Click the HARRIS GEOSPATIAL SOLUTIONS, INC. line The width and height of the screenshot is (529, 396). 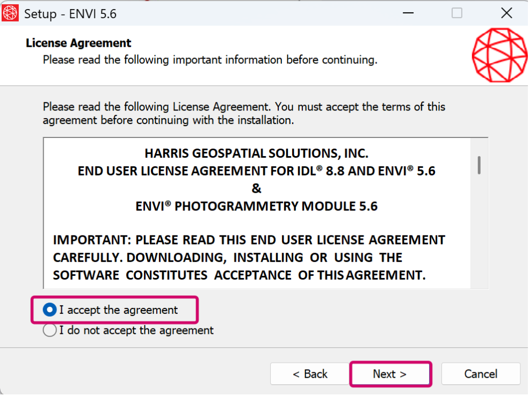tap(256, 153)
